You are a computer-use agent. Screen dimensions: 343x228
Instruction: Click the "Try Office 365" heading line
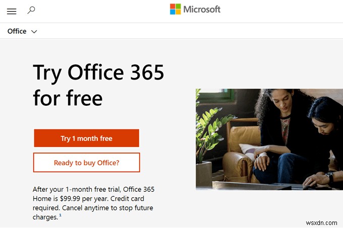pyautogui.click(x=98, y=73)
